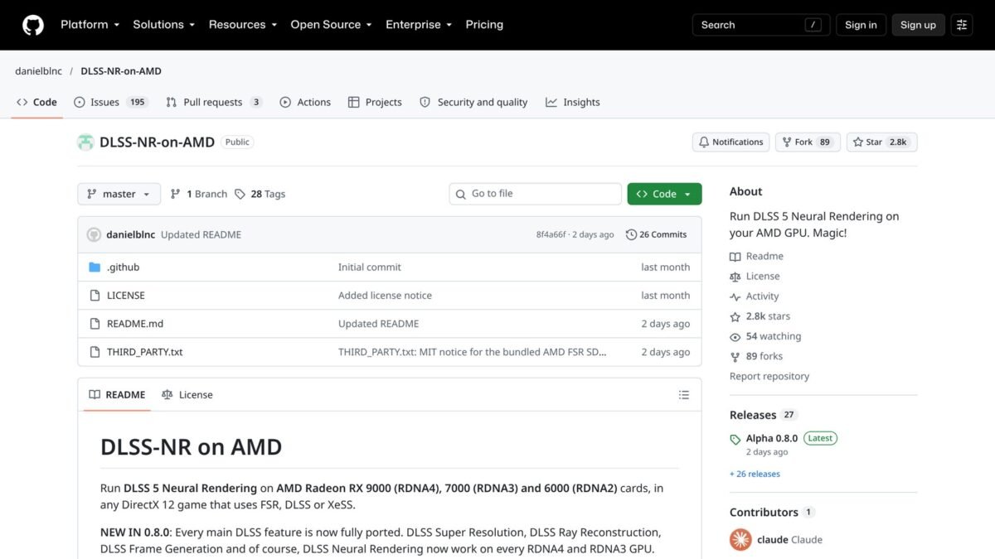Expand the Resources menu
Screen dimensions: 995x559
tap(243, 25)
